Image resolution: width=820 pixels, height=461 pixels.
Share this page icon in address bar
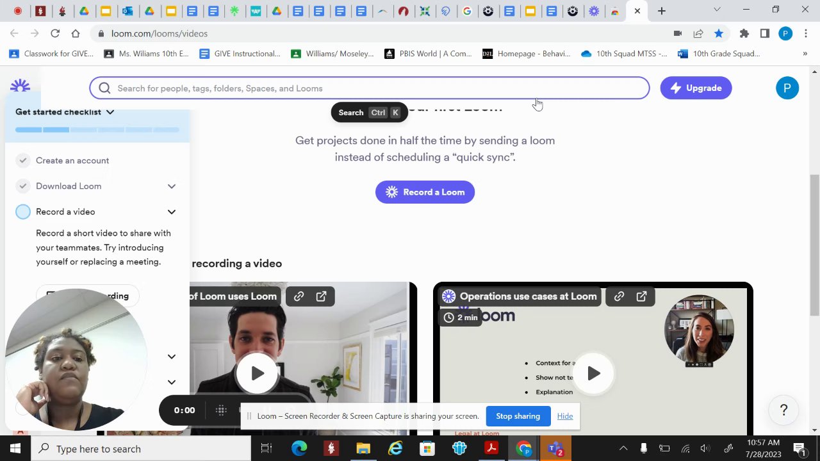click(x=698, y=33)
